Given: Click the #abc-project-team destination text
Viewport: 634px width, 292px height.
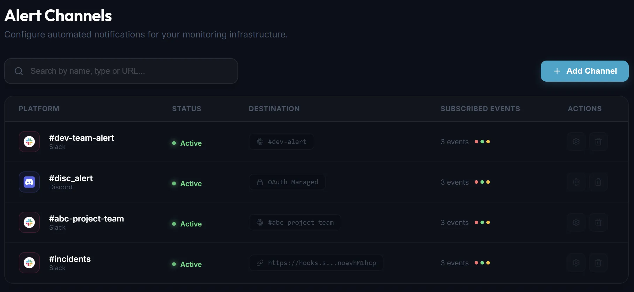Looking at the screenshot, I should 301,223.
